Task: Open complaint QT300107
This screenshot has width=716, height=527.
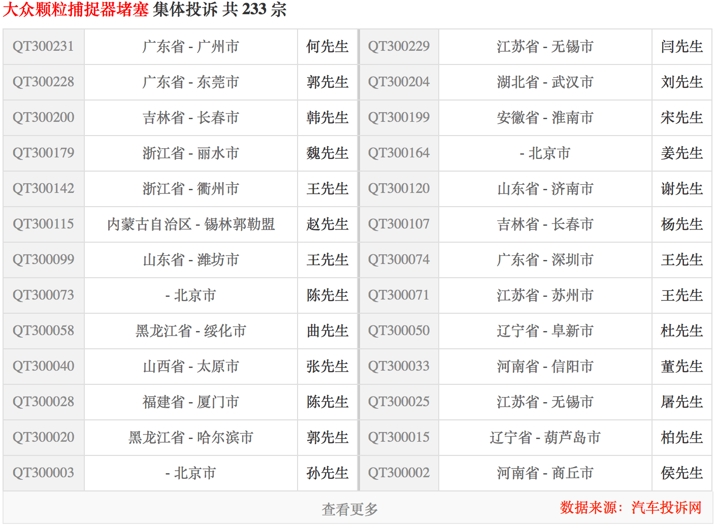Action: click(x=399, y=224)
